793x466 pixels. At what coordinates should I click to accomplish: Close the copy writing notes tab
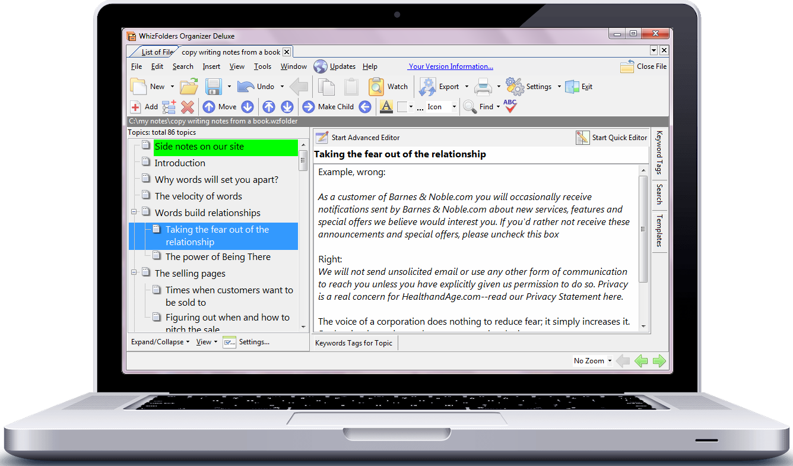[x=287, y=52]
